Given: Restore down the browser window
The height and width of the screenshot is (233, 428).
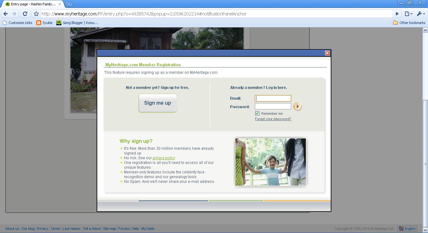Looking at the screenshot, I should (409, 3).
